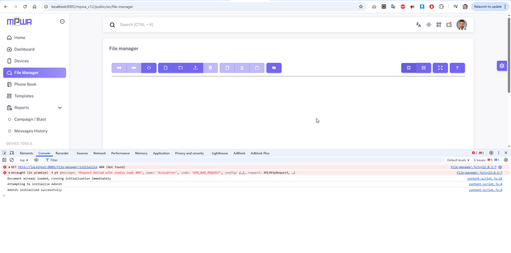Open file manager fullscreen mode

pyautogui.click(x=440, y=68)
